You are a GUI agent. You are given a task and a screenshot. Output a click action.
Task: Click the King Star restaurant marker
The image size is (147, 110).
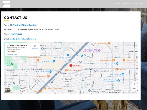(117, 70)
